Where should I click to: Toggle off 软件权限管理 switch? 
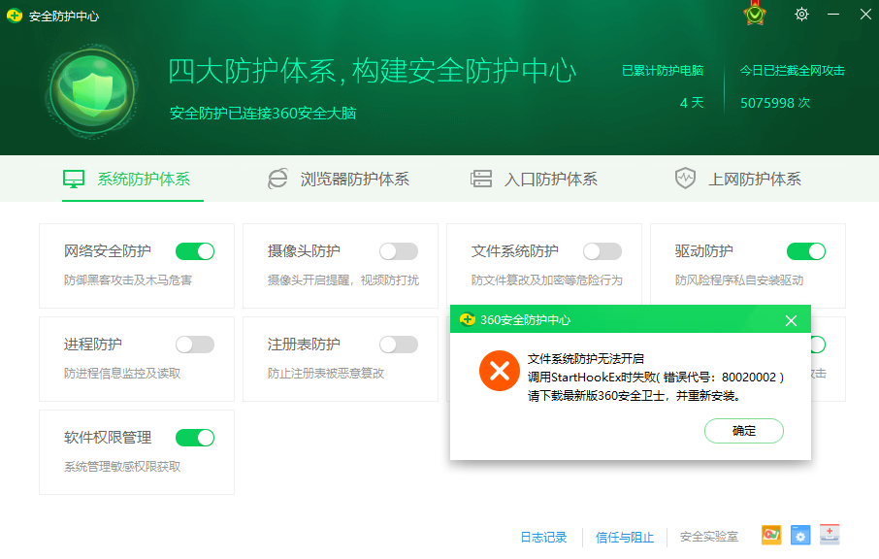[195, 438]
